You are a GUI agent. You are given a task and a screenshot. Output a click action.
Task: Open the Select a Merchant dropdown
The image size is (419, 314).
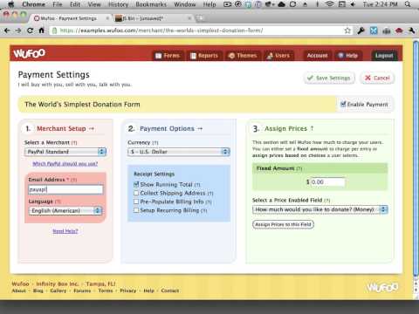[x=65, y=152]
